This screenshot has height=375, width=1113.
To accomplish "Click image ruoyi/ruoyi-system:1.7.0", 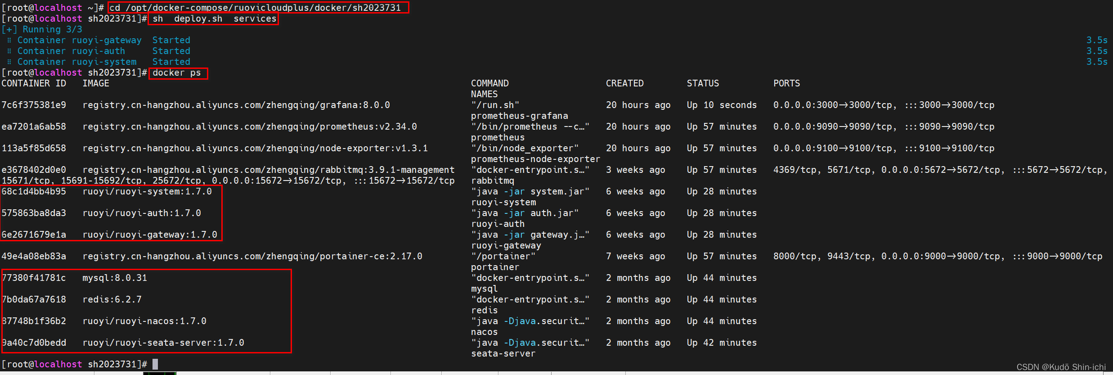I will pyautogui.click(x=147, y=191).
